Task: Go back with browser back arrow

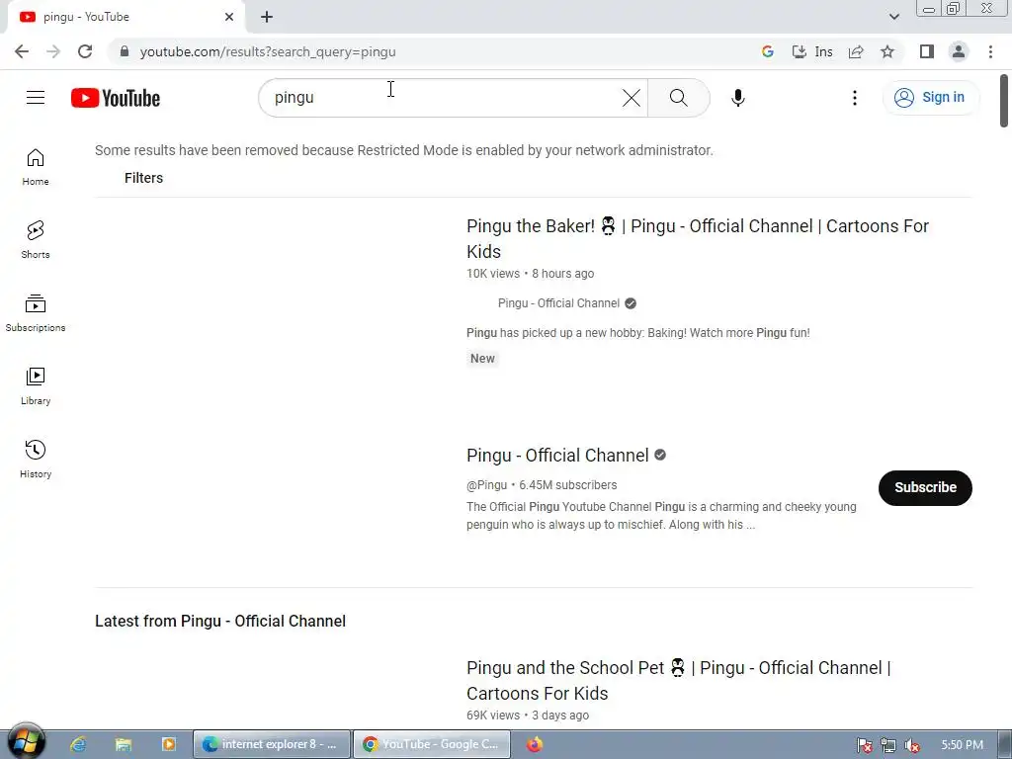Action: [22, 51]
